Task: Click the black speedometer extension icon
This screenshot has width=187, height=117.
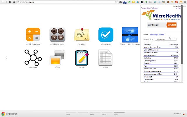Action: point(142,2)
